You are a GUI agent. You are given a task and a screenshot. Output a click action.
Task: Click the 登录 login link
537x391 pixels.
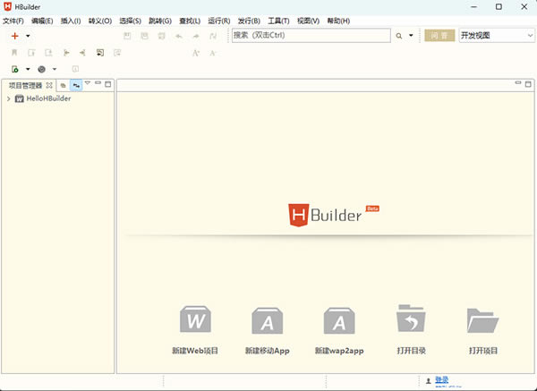(441, 380)
